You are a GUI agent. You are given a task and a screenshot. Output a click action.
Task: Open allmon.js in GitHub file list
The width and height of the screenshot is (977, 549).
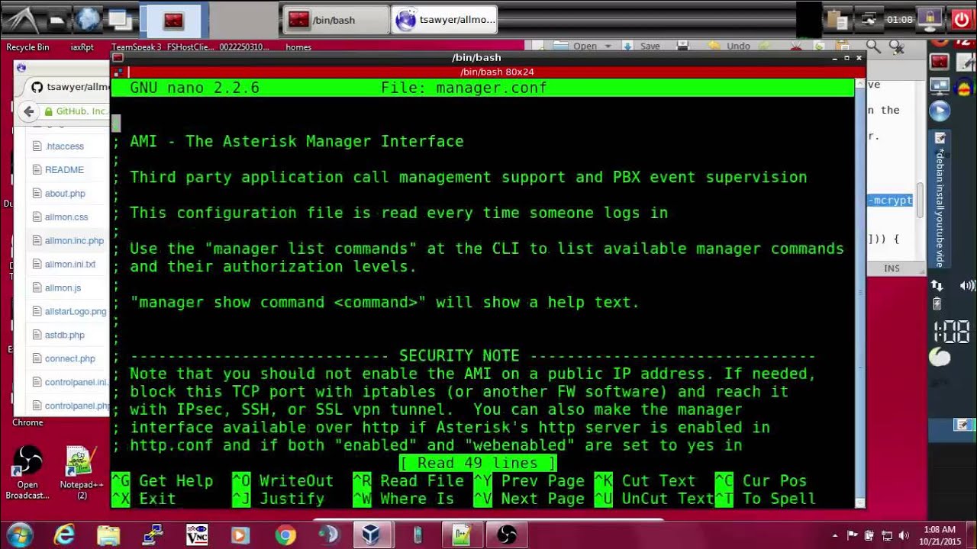[63, 288]
